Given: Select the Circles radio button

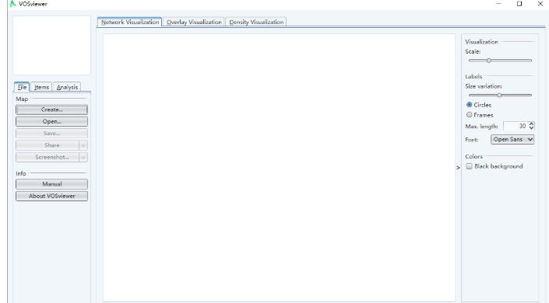Looking at the screenshot, I should [469, 104].
